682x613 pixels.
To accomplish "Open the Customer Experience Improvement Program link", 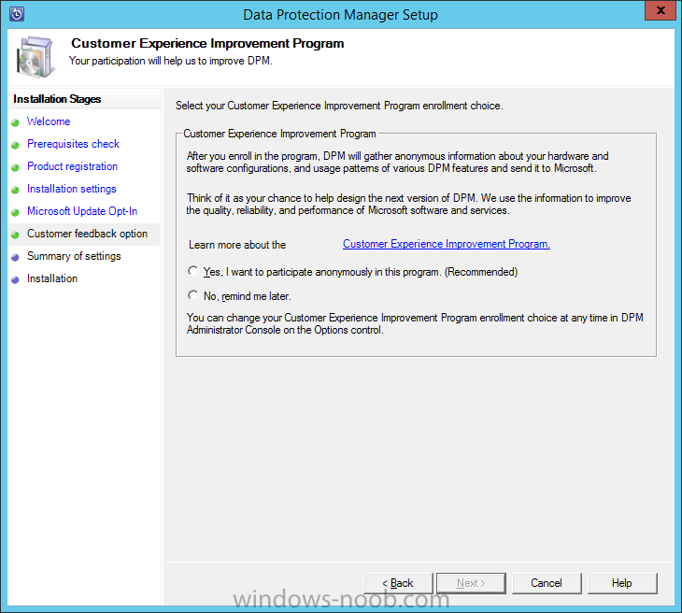I will [x=447, y=244].
